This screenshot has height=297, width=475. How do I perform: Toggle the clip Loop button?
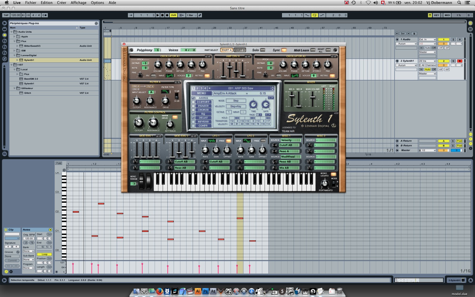(x=44, y=254)
